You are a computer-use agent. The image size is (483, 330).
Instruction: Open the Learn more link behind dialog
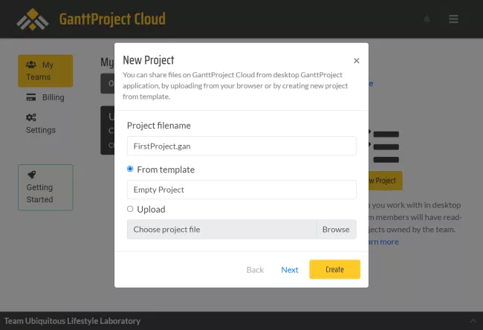383,242
